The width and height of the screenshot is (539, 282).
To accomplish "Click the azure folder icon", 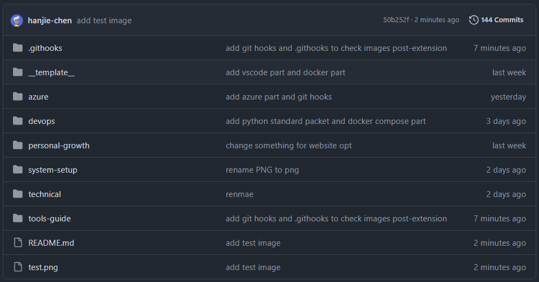I will click(18, 97).
